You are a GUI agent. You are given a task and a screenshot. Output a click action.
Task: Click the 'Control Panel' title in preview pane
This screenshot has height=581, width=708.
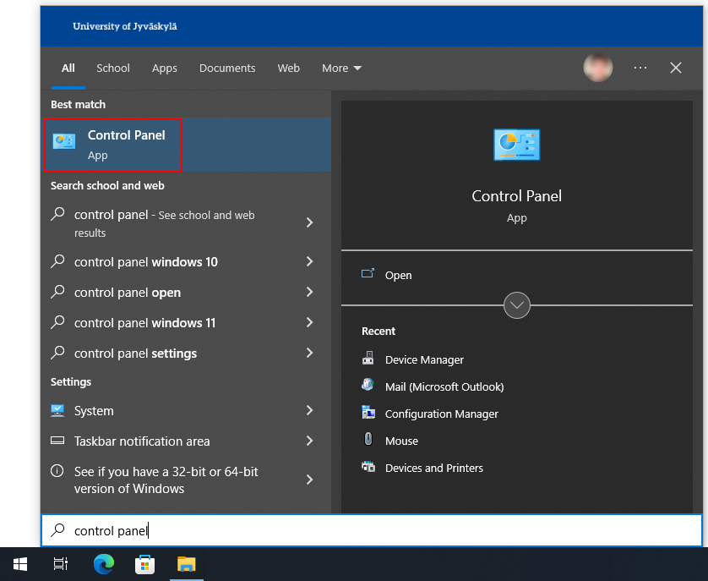click(x=516, y=195)
